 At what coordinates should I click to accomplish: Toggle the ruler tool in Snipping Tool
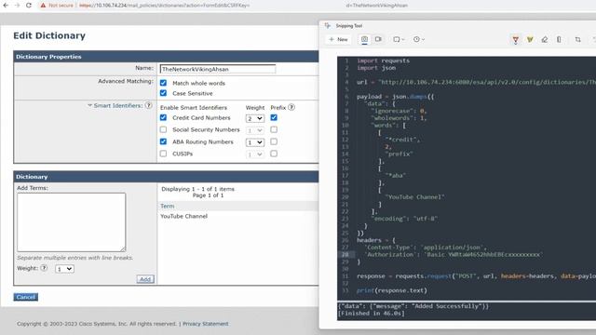click(x=559, y=39)
